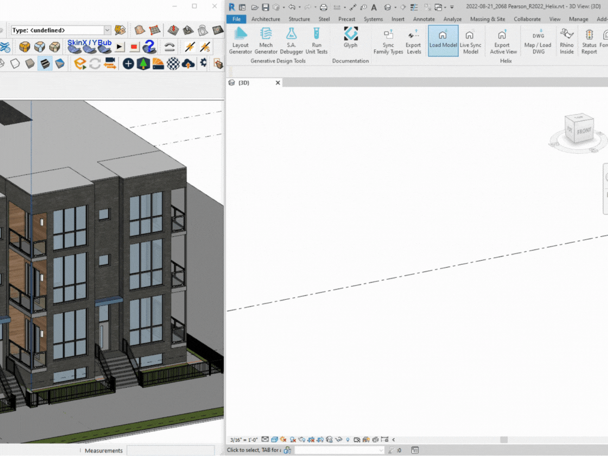Click Export Active View button
Screen dimensions: 608x456
[x=502, y=40]
